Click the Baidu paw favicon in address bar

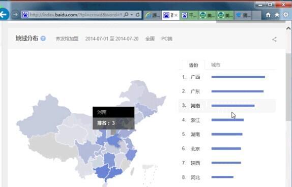25,15
